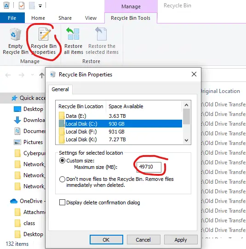The height and width of the screenshot is (249, 246).
Task: Open Recycle Bin properties from ribbon
Action: pyautogui.click(x=44, y=41)
